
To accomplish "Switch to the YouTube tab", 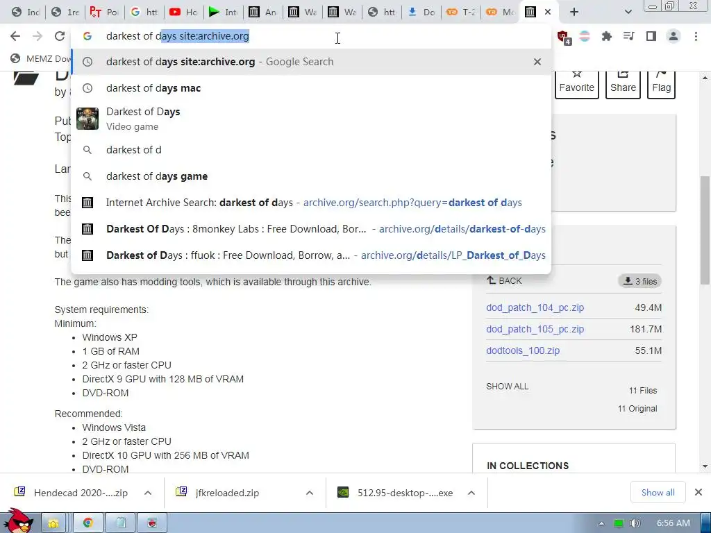I will click(183, 12).
